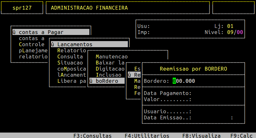Click the 'ADMINISTRACAO FINANCEIRA' title header
The width and height of the screenshot is (256, 138).
coord(87,8)
